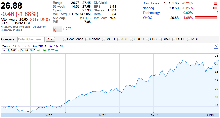Open the Technology sector link
Image resolution: width=220 pixels, height=118 pixels.
151,13
